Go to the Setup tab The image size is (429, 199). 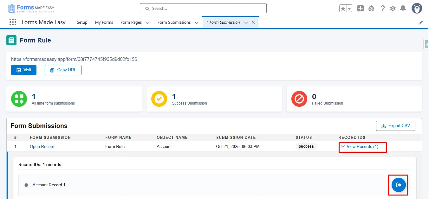[82, 22]
